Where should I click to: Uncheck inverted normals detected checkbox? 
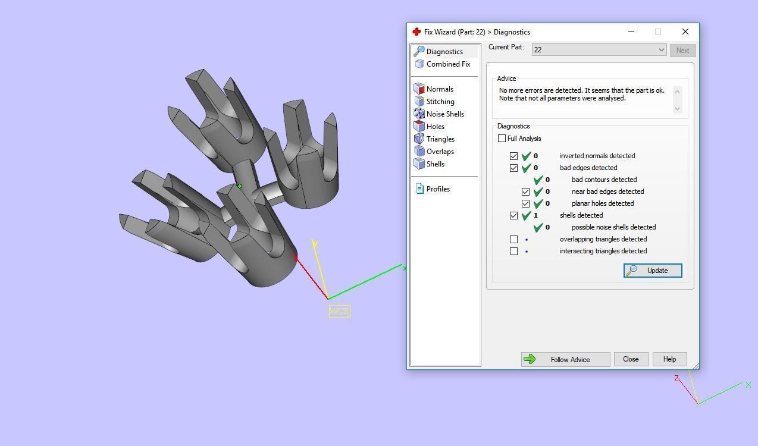point(513,156)
